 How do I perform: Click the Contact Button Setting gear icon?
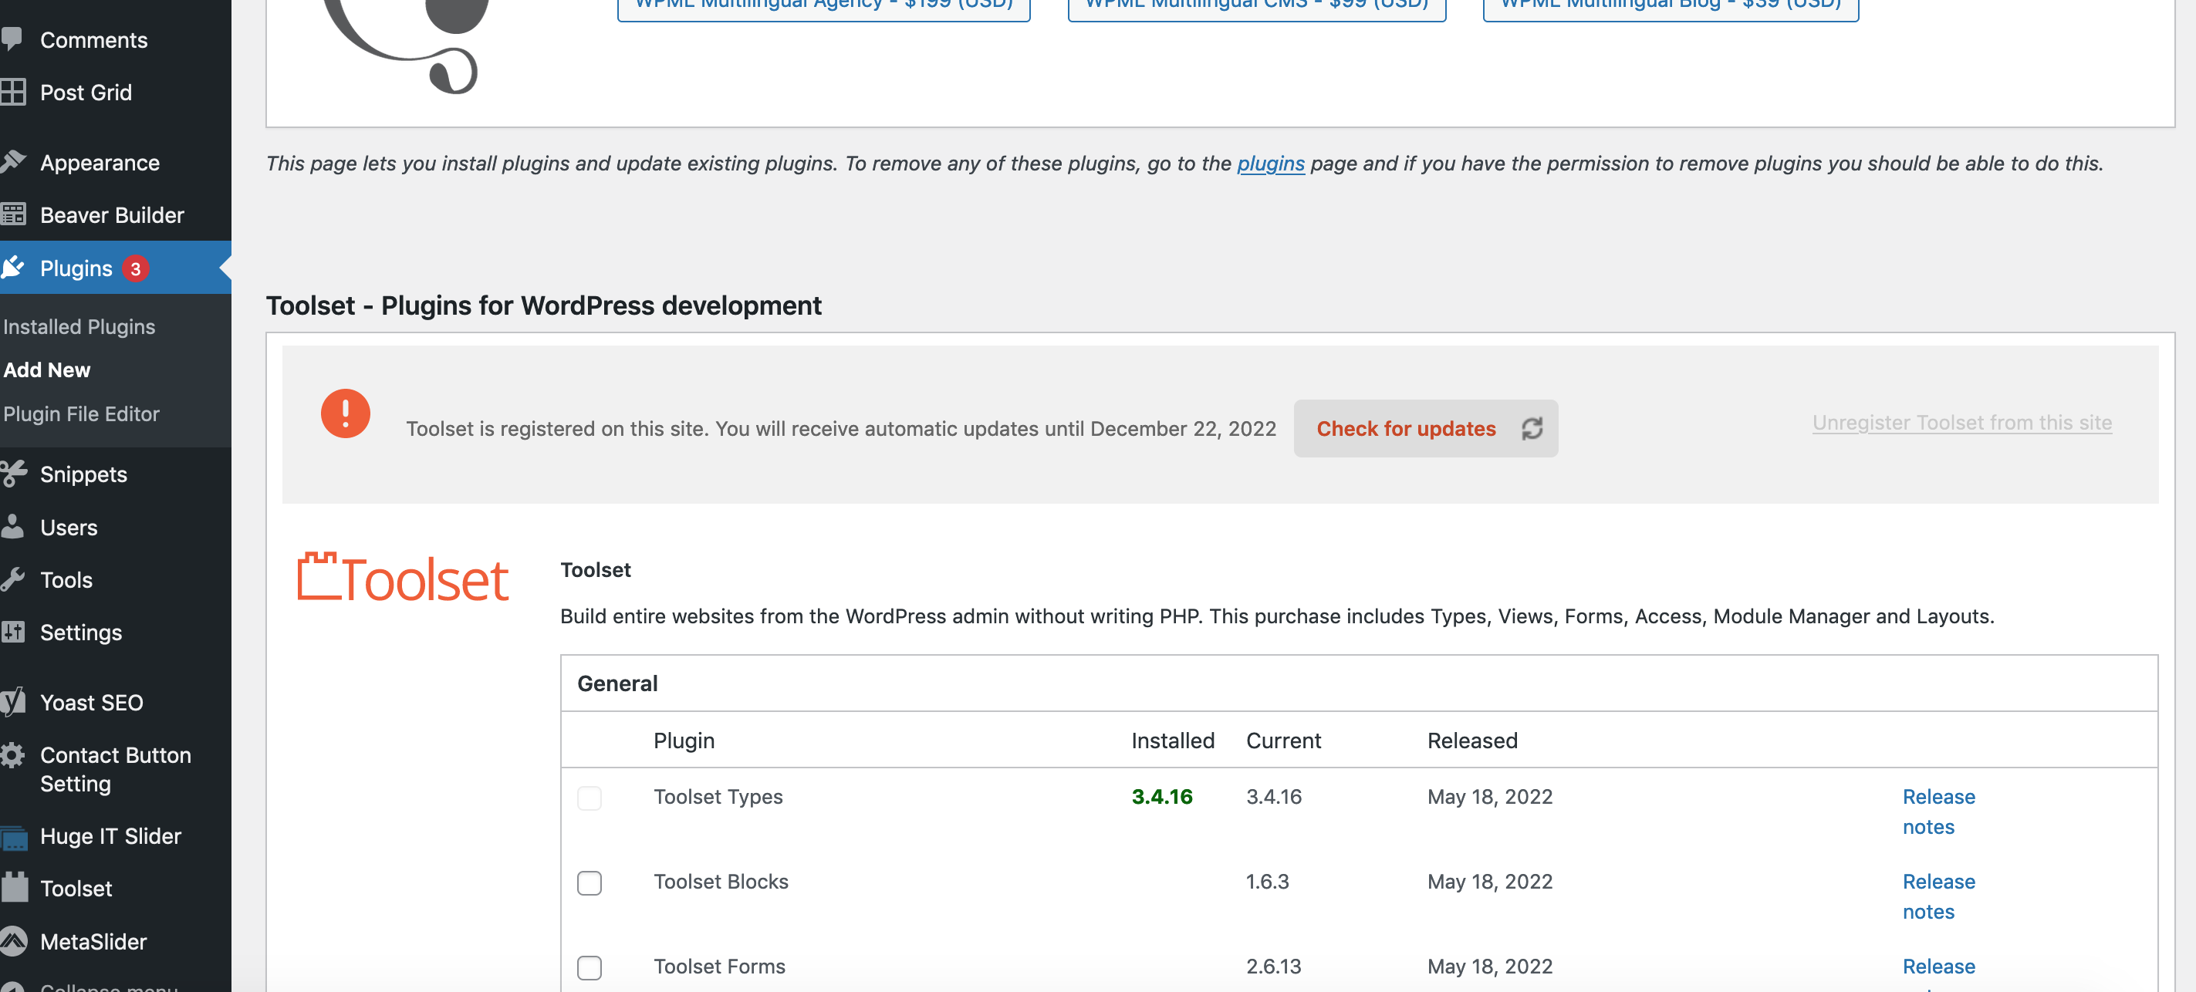tap(13, 755)
